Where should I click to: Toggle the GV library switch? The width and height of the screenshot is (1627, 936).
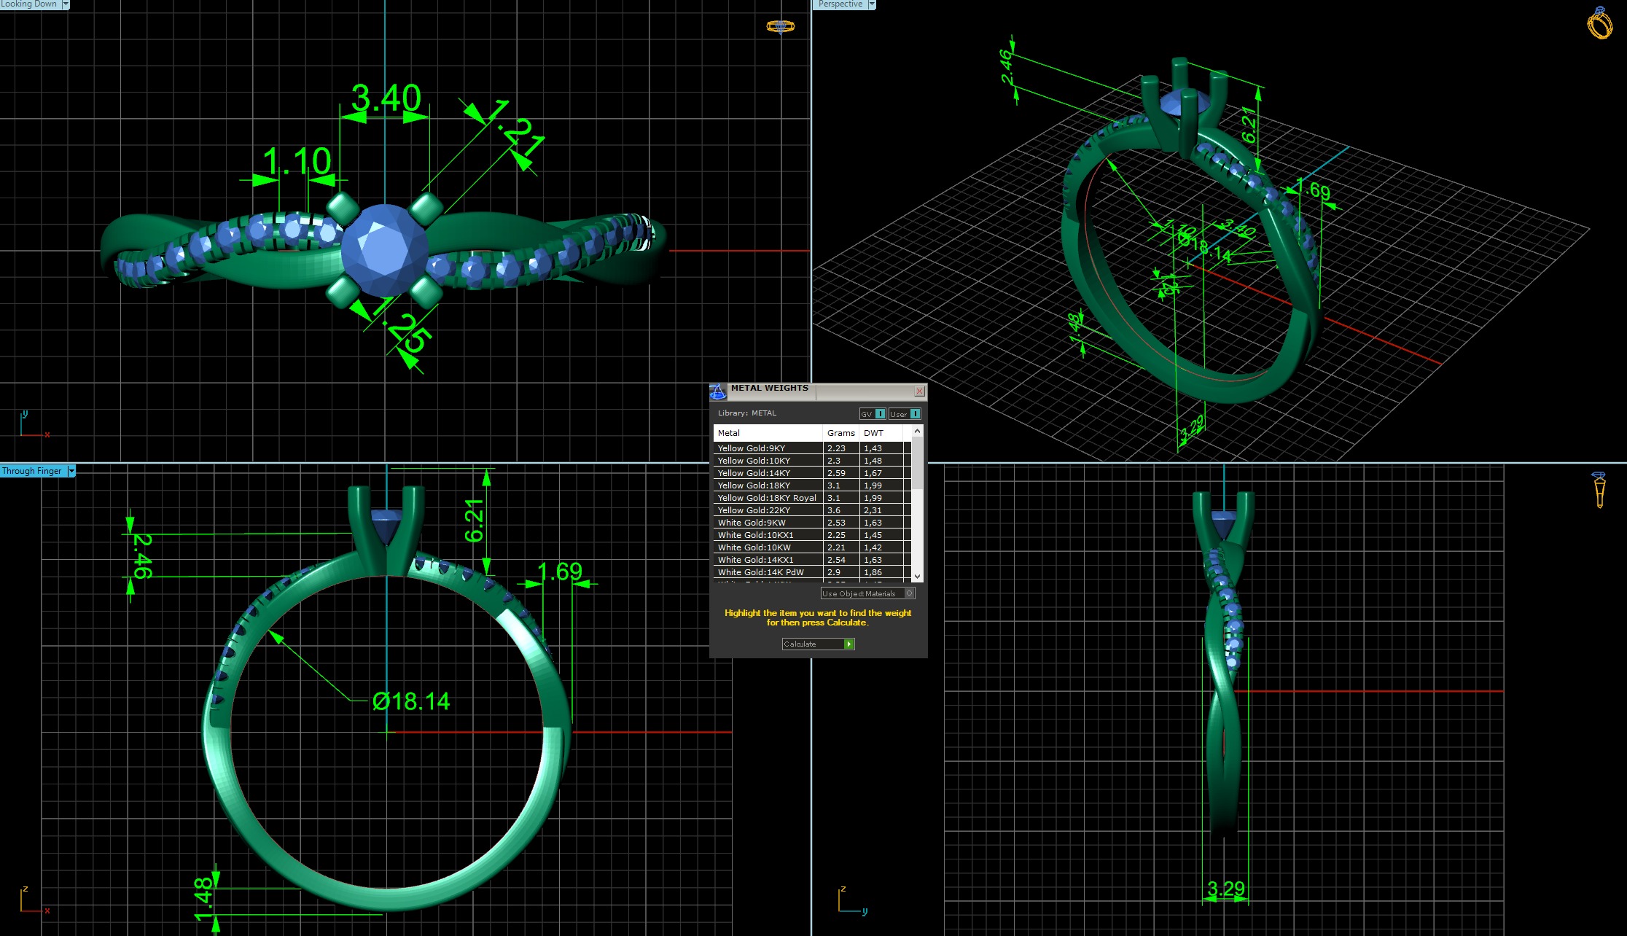point(880,414)
